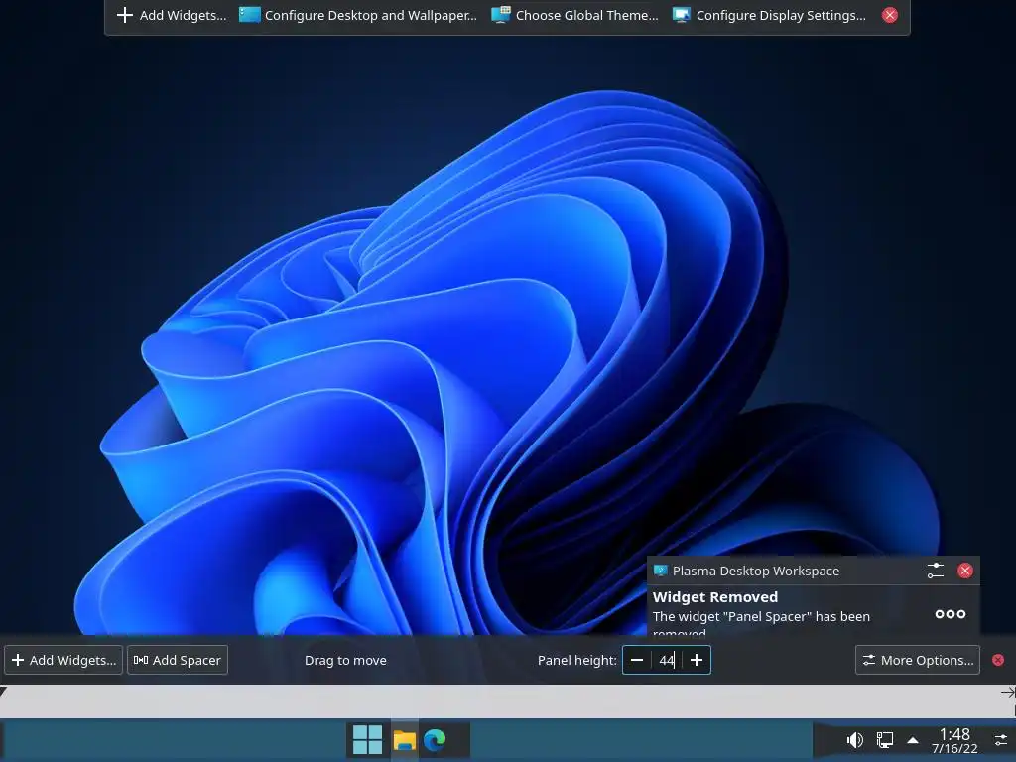Click the Widget Removed notification title
1016x762 pixels.
(x=714, y=596)
